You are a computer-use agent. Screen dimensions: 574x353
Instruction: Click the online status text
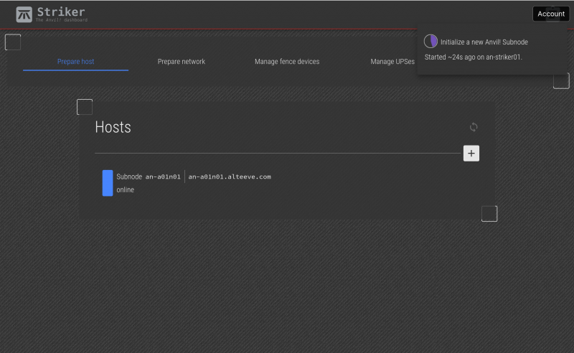pyautogui.click(x=126, y=190)
